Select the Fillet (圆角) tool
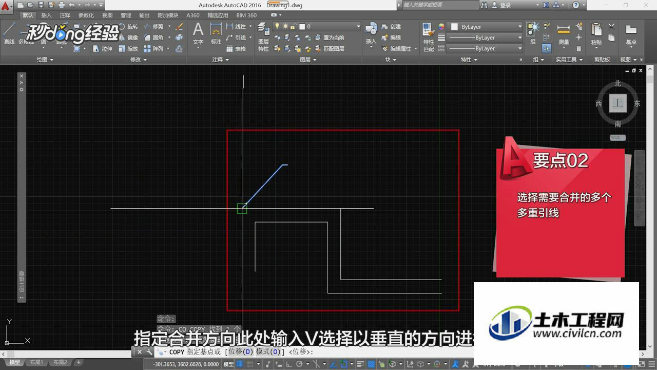The image size is (657, 370). (153, 38)
